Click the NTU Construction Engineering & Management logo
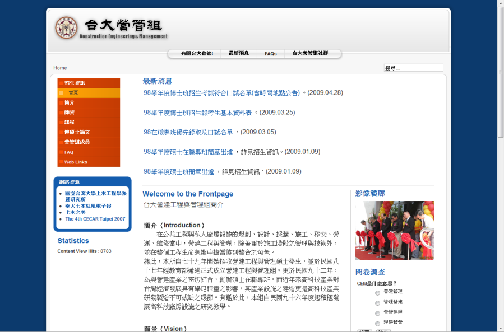The image size is (504, 332). coord(111,28)
